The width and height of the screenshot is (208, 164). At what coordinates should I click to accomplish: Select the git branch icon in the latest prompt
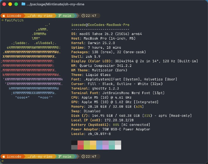click(x=60, y=156)
